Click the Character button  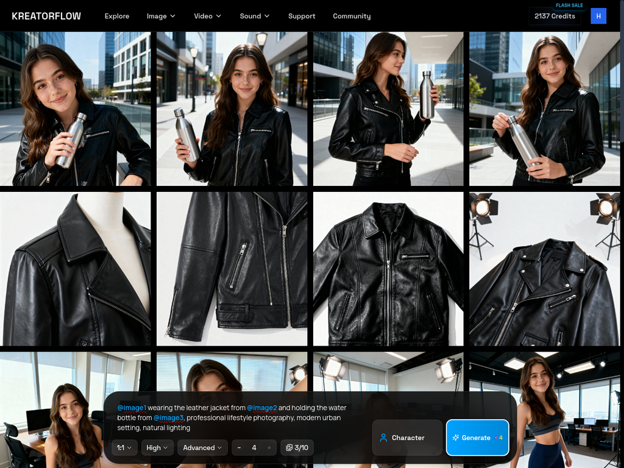pos(407,438)
